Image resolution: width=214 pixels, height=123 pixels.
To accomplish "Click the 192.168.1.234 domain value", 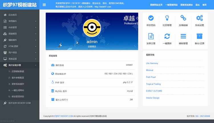I will (x=118, y=74).
